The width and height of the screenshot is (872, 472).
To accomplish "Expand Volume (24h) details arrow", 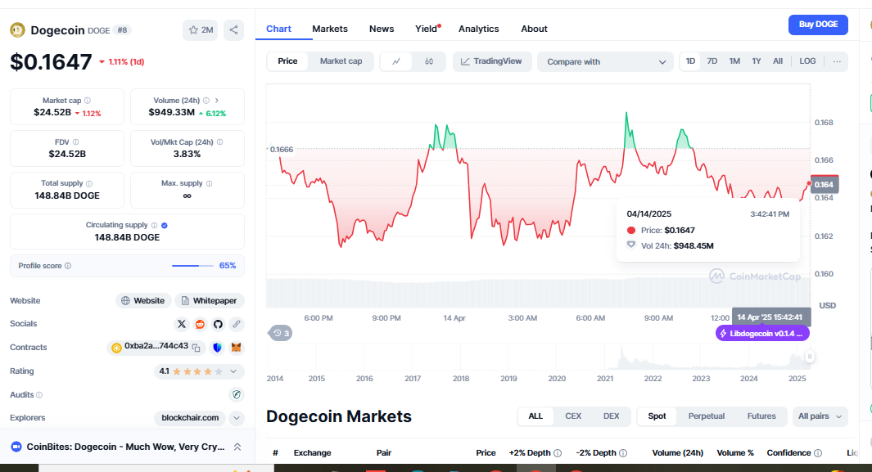I will point(217,101).
